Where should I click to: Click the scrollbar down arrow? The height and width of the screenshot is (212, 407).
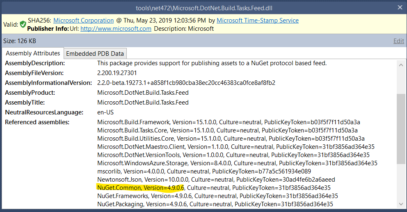(401, 204)
